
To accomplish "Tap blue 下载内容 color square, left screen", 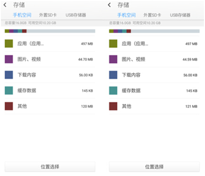I will [9, 75].
